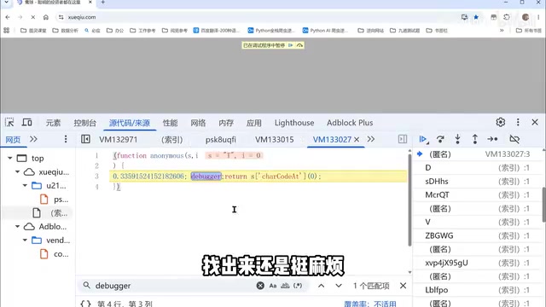Screen dimensions: 546x307
Task: Show more navigator tabs chevron
Action: tap(33, 139)
